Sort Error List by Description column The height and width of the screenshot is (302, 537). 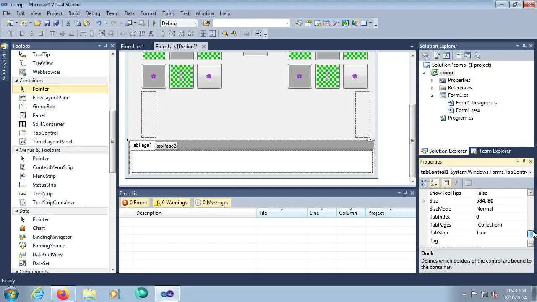tap(195, 213)
